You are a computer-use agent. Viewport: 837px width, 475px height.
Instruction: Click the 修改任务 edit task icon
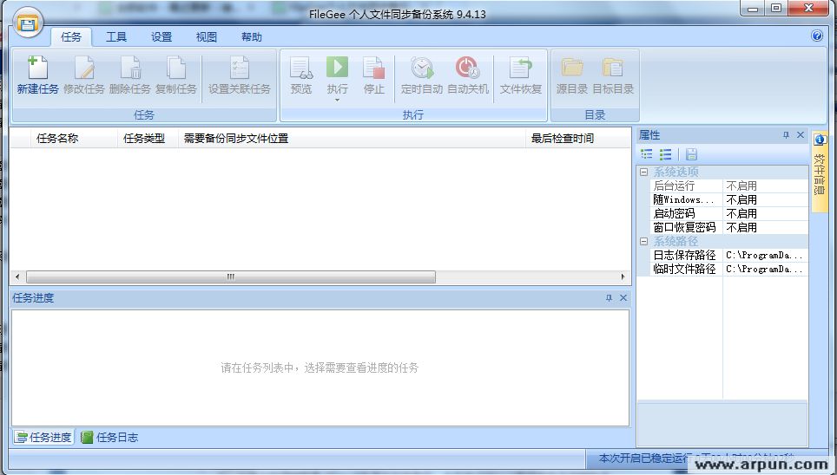(84, 68)
